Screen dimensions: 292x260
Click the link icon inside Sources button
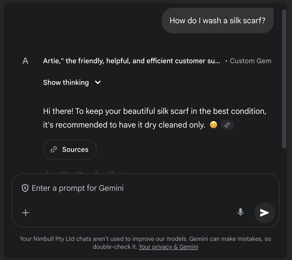pyautogui.click(x=54, y=149)
